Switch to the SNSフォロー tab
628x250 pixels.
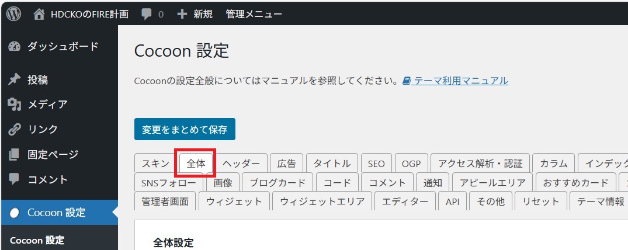click(169, 183)
